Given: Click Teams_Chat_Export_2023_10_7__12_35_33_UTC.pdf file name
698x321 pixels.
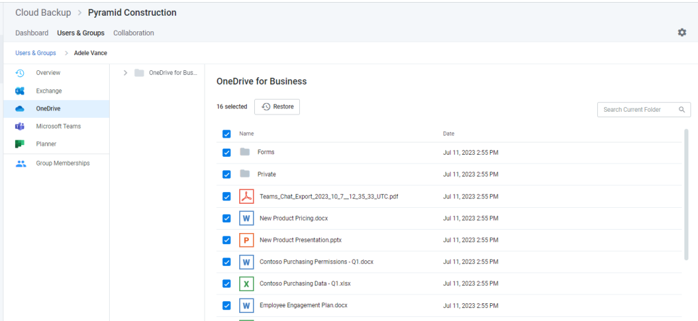Looking at the screenshot, I should [x=329, y=196].
